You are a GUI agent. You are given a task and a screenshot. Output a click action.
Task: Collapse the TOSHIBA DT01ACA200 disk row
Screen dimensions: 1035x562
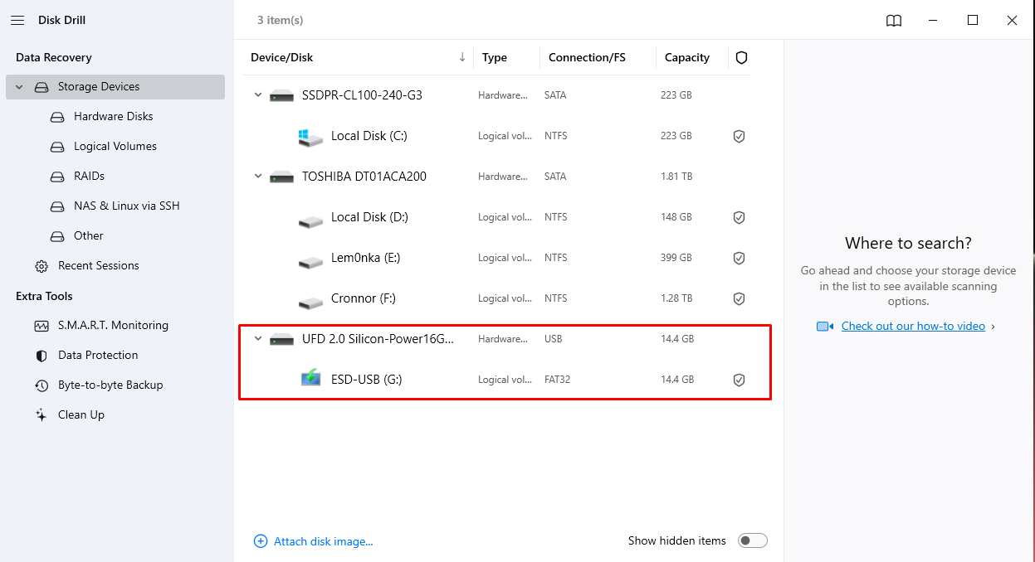[258, 177]
